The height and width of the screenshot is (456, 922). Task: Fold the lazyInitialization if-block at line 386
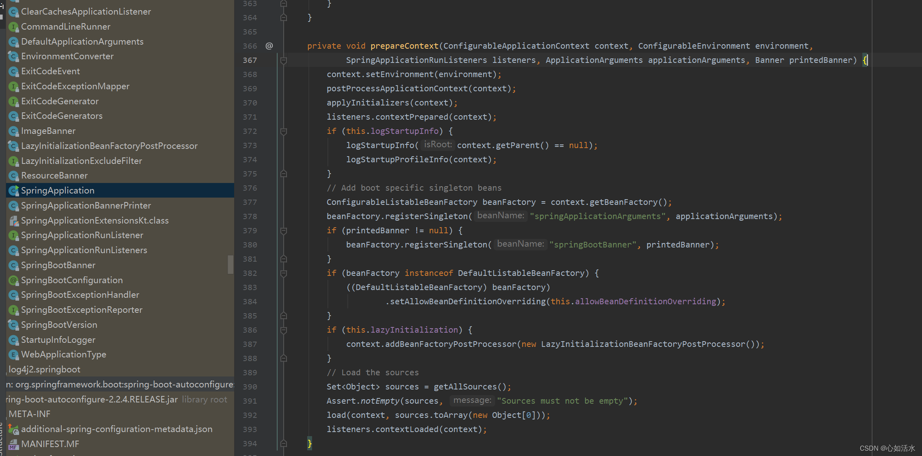284,330
